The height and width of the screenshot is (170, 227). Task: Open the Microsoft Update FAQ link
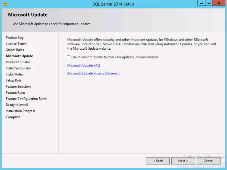[83, 65]
